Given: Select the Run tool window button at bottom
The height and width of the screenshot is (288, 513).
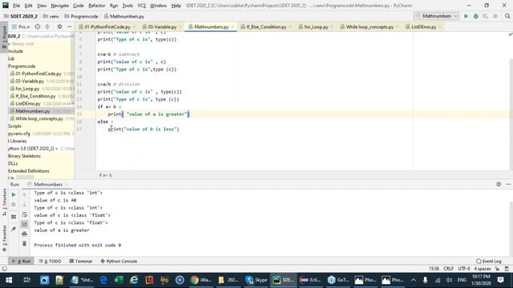Looking at the screenshot, I should (22, 262).
